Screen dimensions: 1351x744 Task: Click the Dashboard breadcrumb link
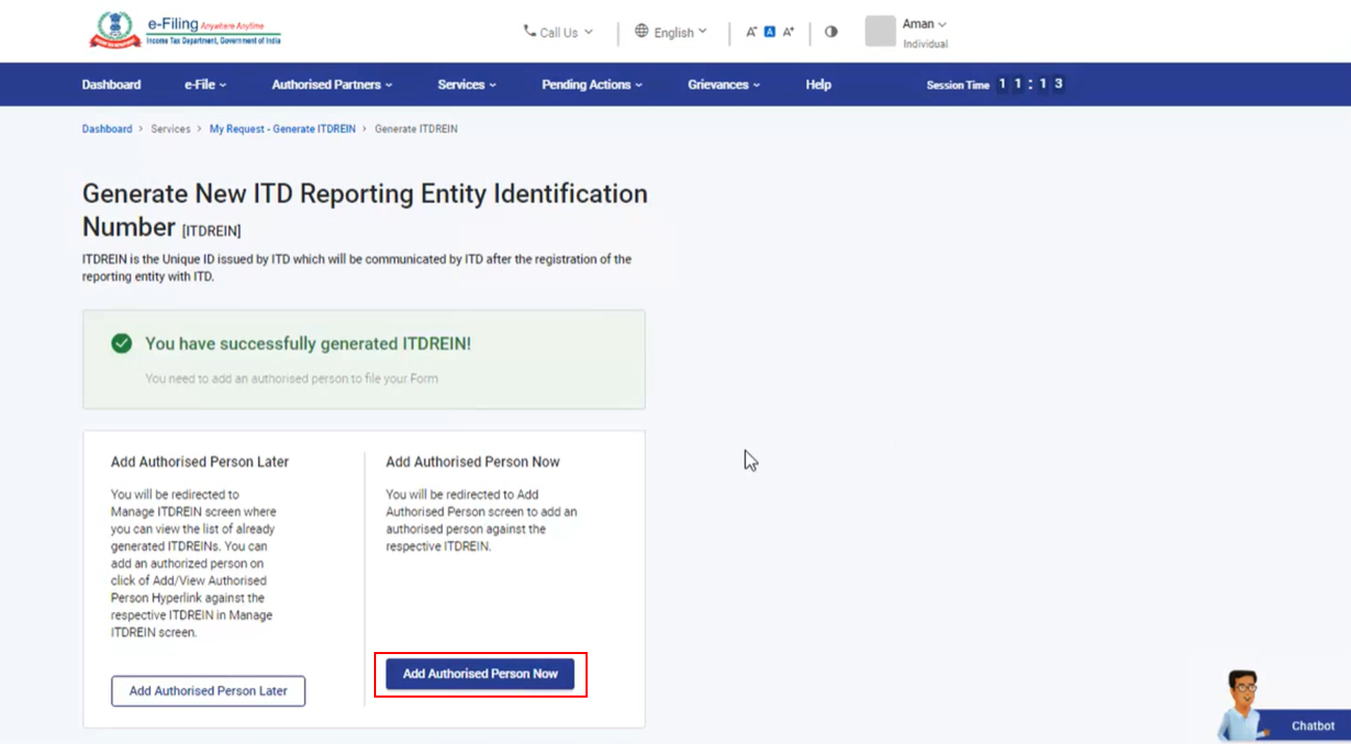point(107,129)
